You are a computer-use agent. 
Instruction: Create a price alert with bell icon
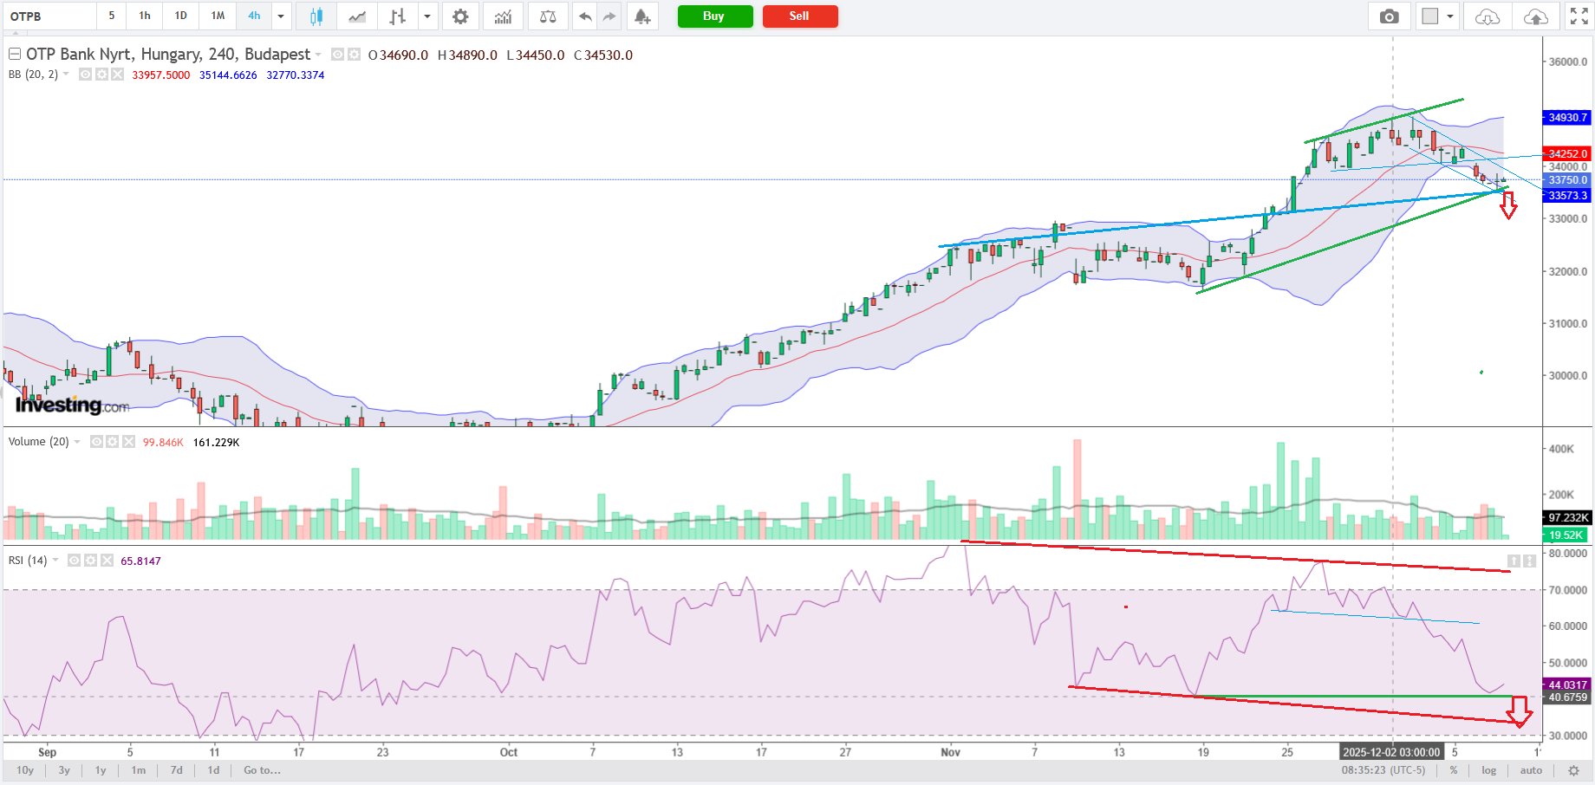[641, 16]
